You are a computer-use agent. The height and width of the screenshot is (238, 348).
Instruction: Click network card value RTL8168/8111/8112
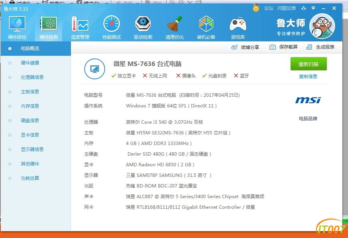(191, 207)
